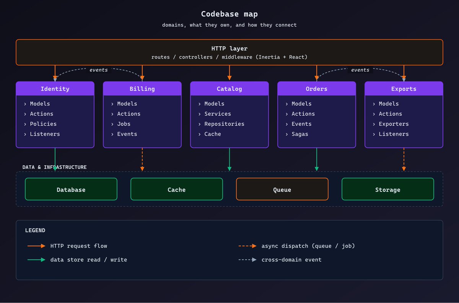The height and width of the screenshot is (303, 459).
Task: Click the cross-domain event legend text
Action: click(x=291, y=259)
